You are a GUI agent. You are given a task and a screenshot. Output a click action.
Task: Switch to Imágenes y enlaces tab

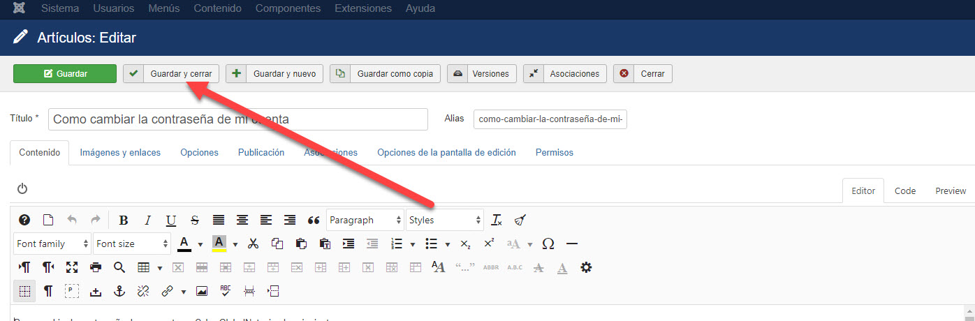coord(120,152)
